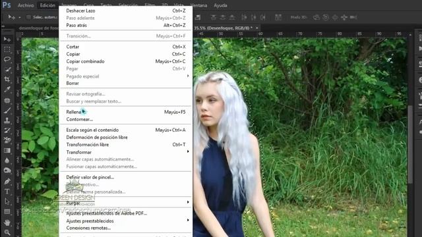Select the Eraser tool
The width and height of the screenshot is (422, 237).
coord(7,140)
